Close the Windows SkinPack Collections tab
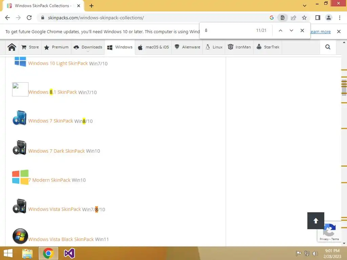Image resolution: width=347 pixels, height=260 pixels. 79,6
